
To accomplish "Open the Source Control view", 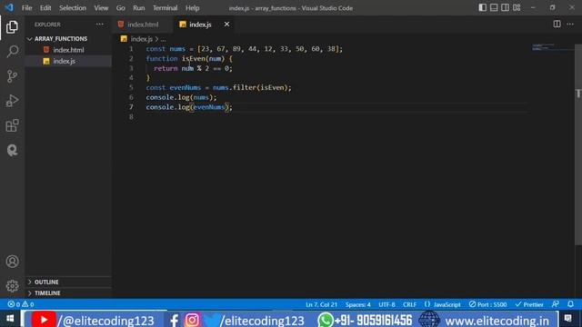I will tap(12, 76).
